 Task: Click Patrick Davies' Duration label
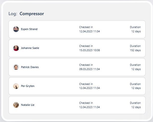[135, 65]
